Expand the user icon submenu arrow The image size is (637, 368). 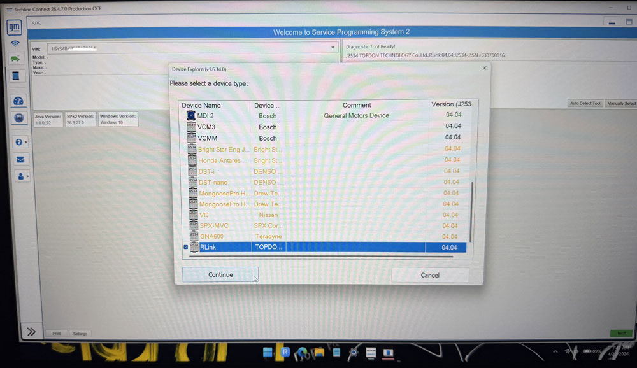[x=27, y=176]
